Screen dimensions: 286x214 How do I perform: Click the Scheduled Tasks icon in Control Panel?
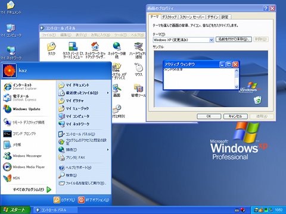pyautogui.click(x=51, y=49)
